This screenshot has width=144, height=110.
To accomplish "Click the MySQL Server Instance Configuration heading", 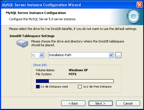I will point(36,13).
